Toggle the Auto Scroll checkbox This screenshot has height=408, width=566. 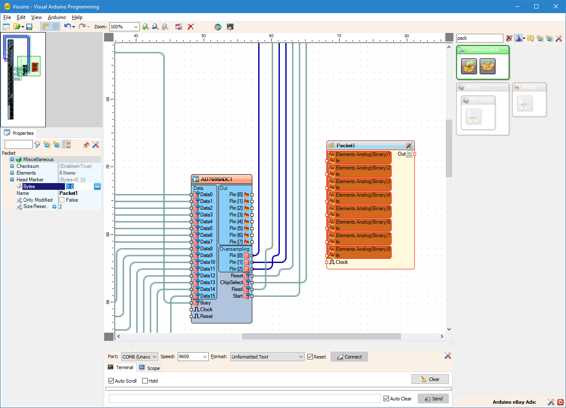pos(111,381)
